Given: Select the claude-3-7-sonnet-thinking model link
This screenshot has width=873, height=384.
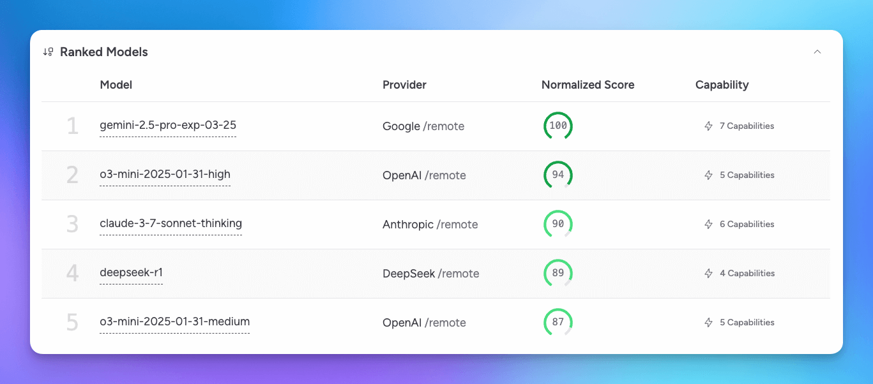Looking at the screenshot, I should pyautogui.click(x=171, y=224).
